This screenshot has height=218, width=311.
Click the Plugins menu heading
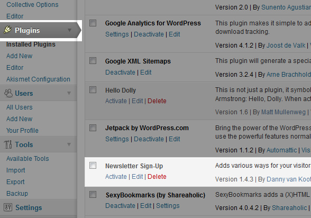point(28,30)
